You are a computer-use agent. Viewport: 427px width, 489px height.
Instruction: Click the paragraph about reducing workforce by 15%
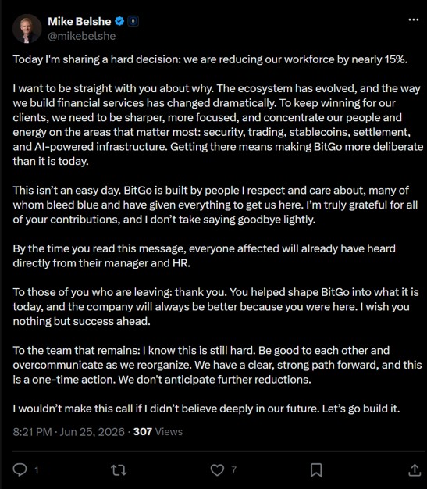pos(210,59)
